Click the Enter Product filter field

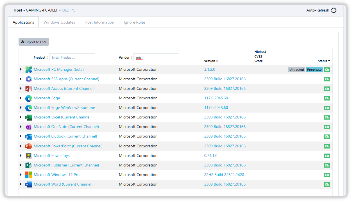[72, 57]
